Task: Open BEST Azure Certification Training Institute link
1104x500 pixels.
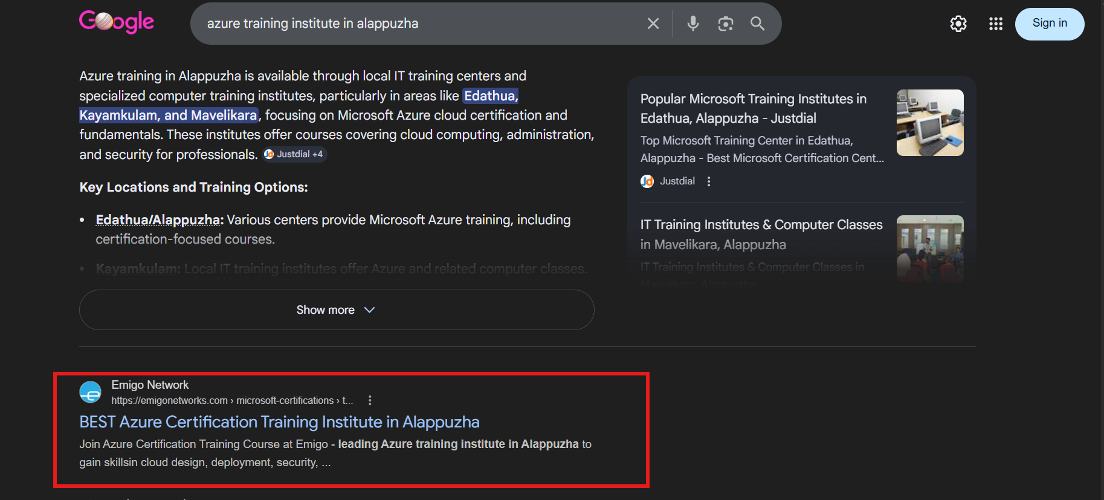Action: [x=279, y=422]
